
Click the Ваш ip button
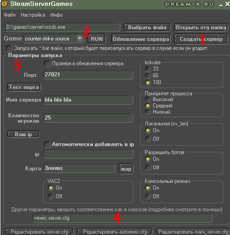coord(23,134)
